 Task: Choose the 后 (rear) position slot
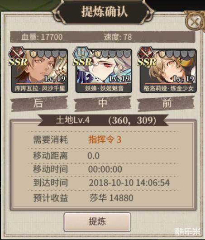coord(39,103)
